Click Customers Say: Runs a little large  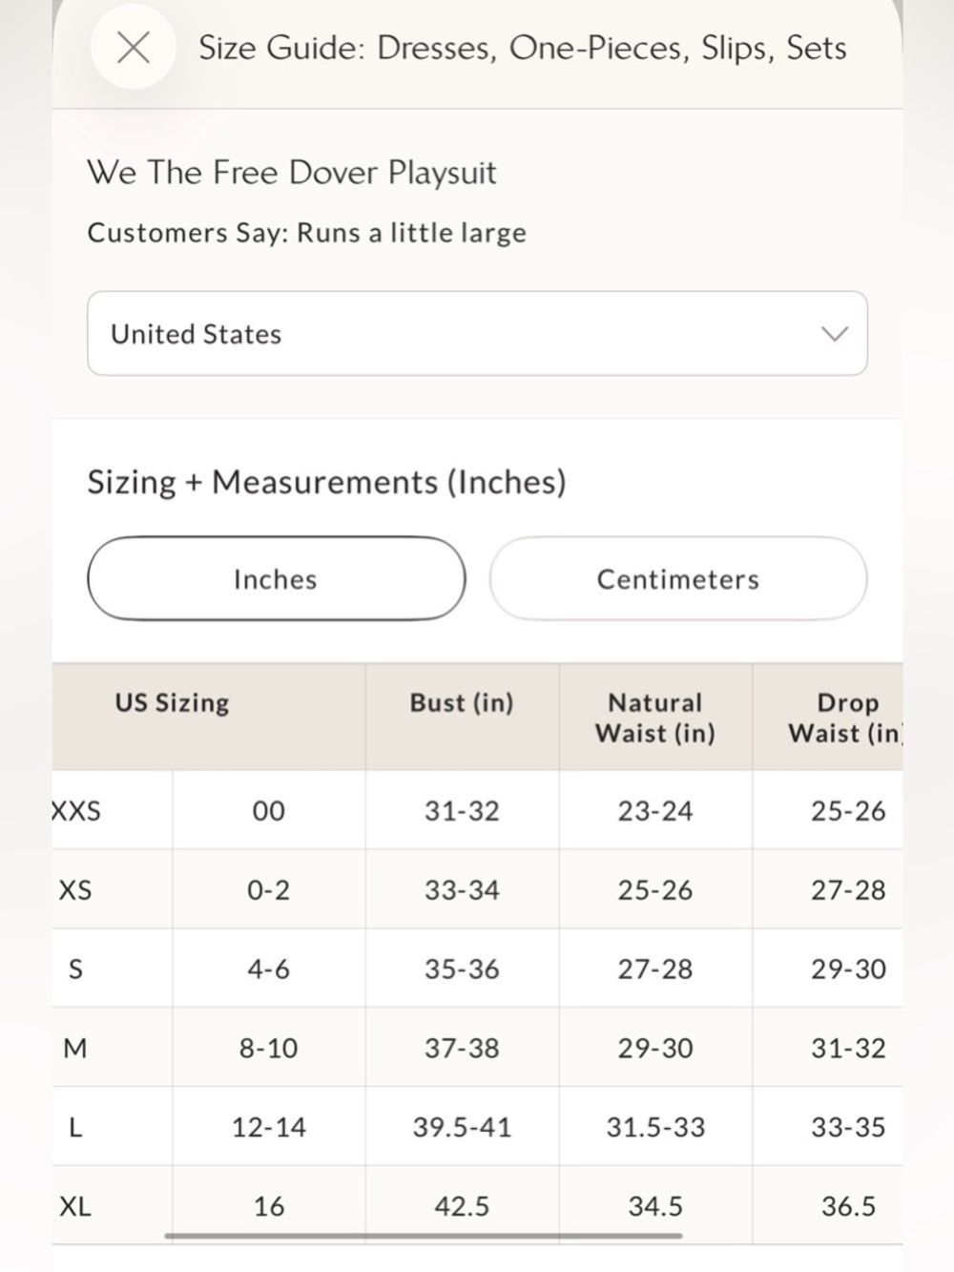pos(306,233)
